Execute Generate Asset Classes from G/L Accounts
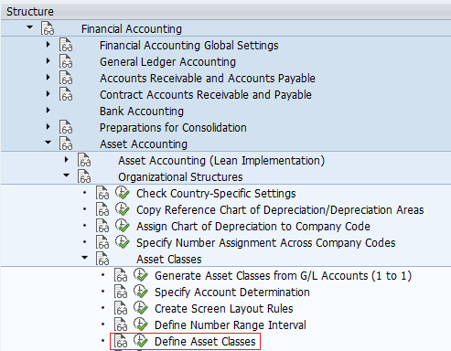The width and height of the screenshot is (451, 351). coord(141,275)
